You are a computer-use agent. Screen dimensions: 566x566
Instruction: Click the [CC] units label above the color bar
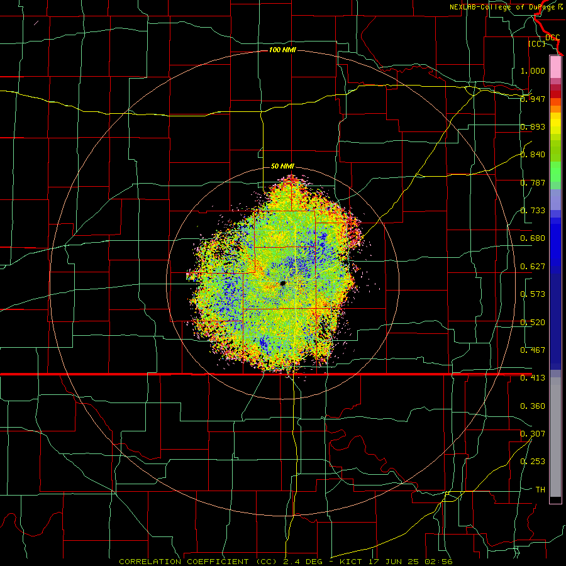click(x=536, y=43)
